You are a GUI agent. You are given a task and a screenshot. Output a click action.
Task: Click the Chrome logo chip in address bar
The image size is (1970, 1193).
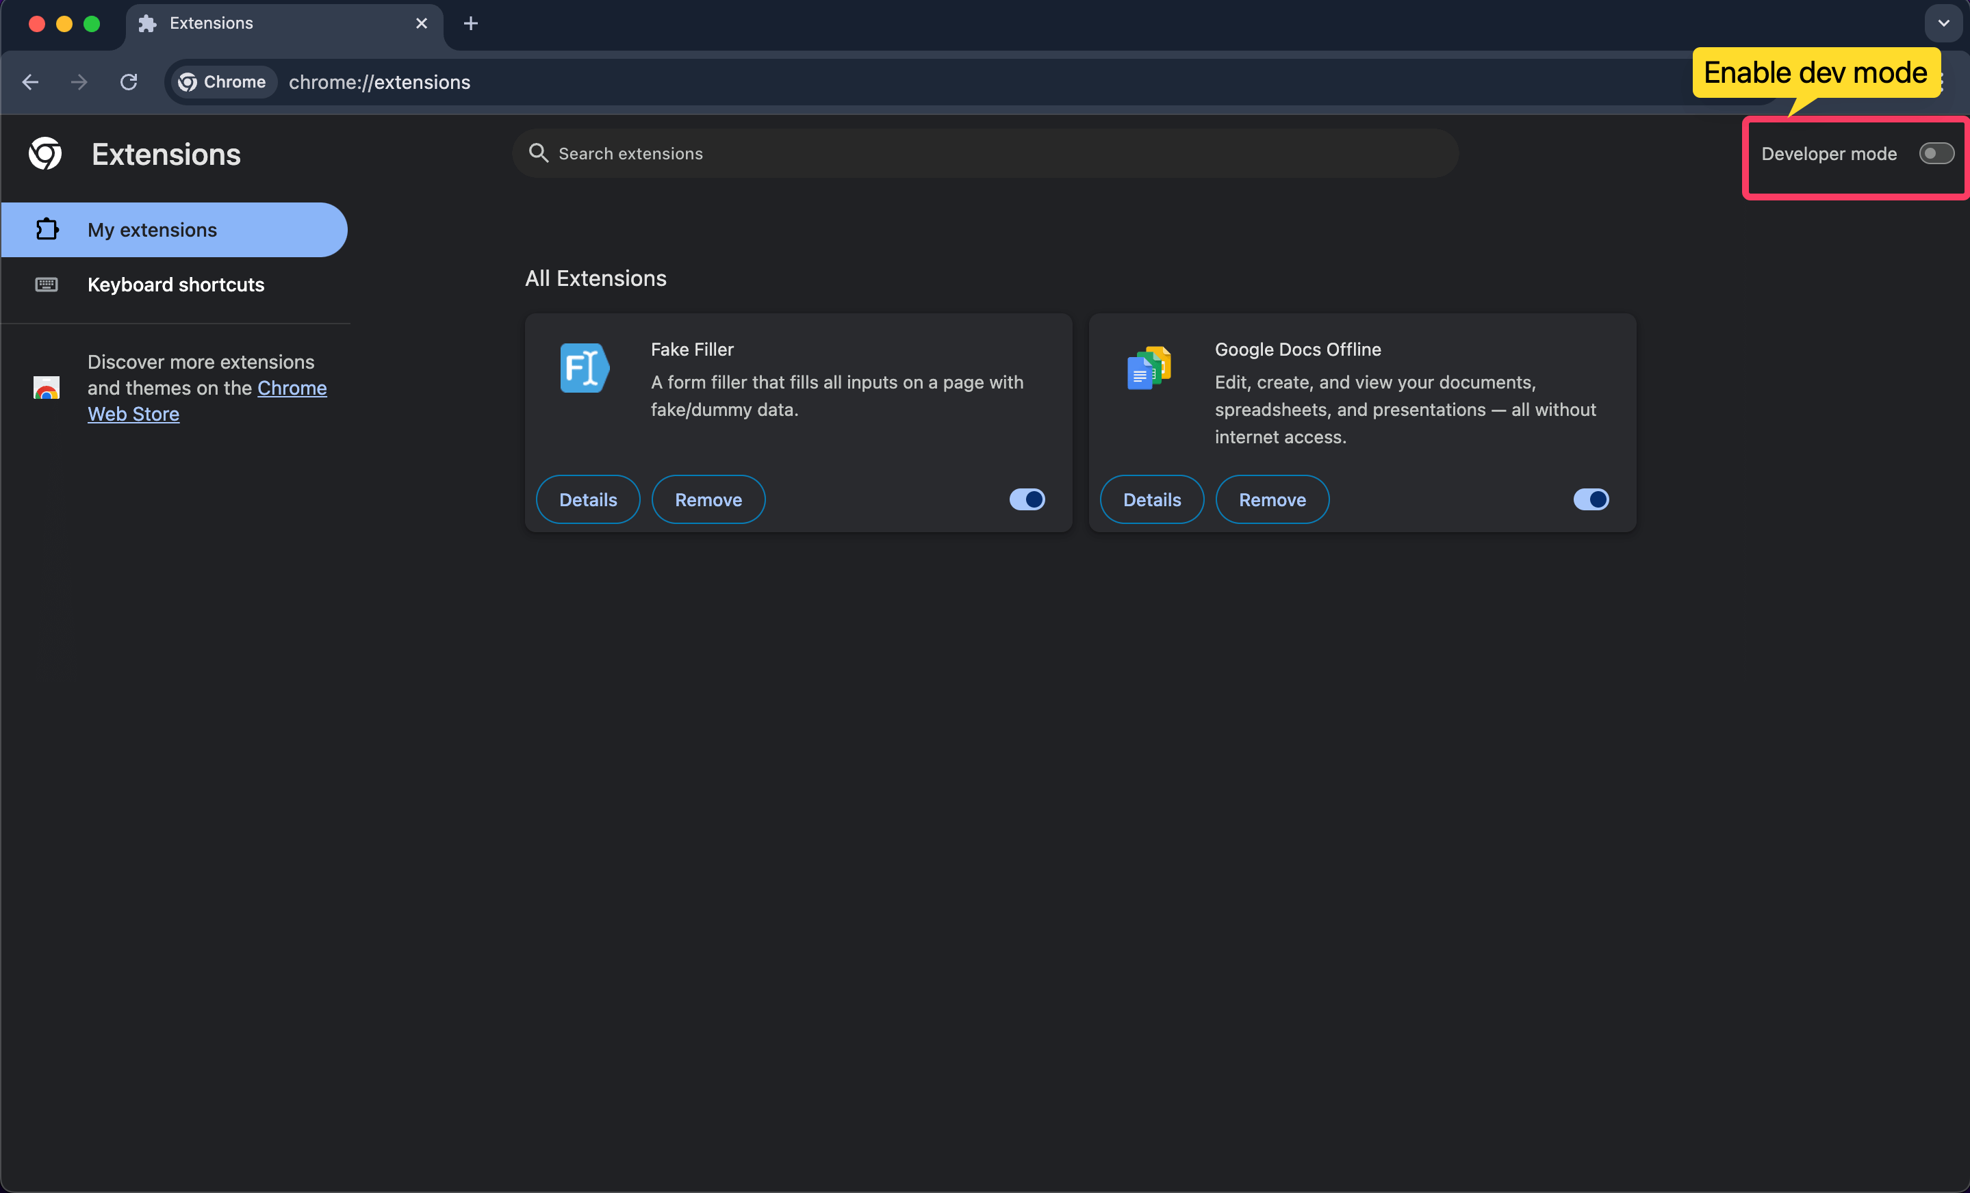[x=222, y=81]
